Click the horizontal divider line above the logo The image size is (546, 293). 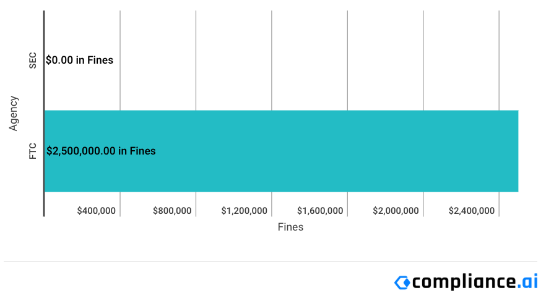coord(271,261)
